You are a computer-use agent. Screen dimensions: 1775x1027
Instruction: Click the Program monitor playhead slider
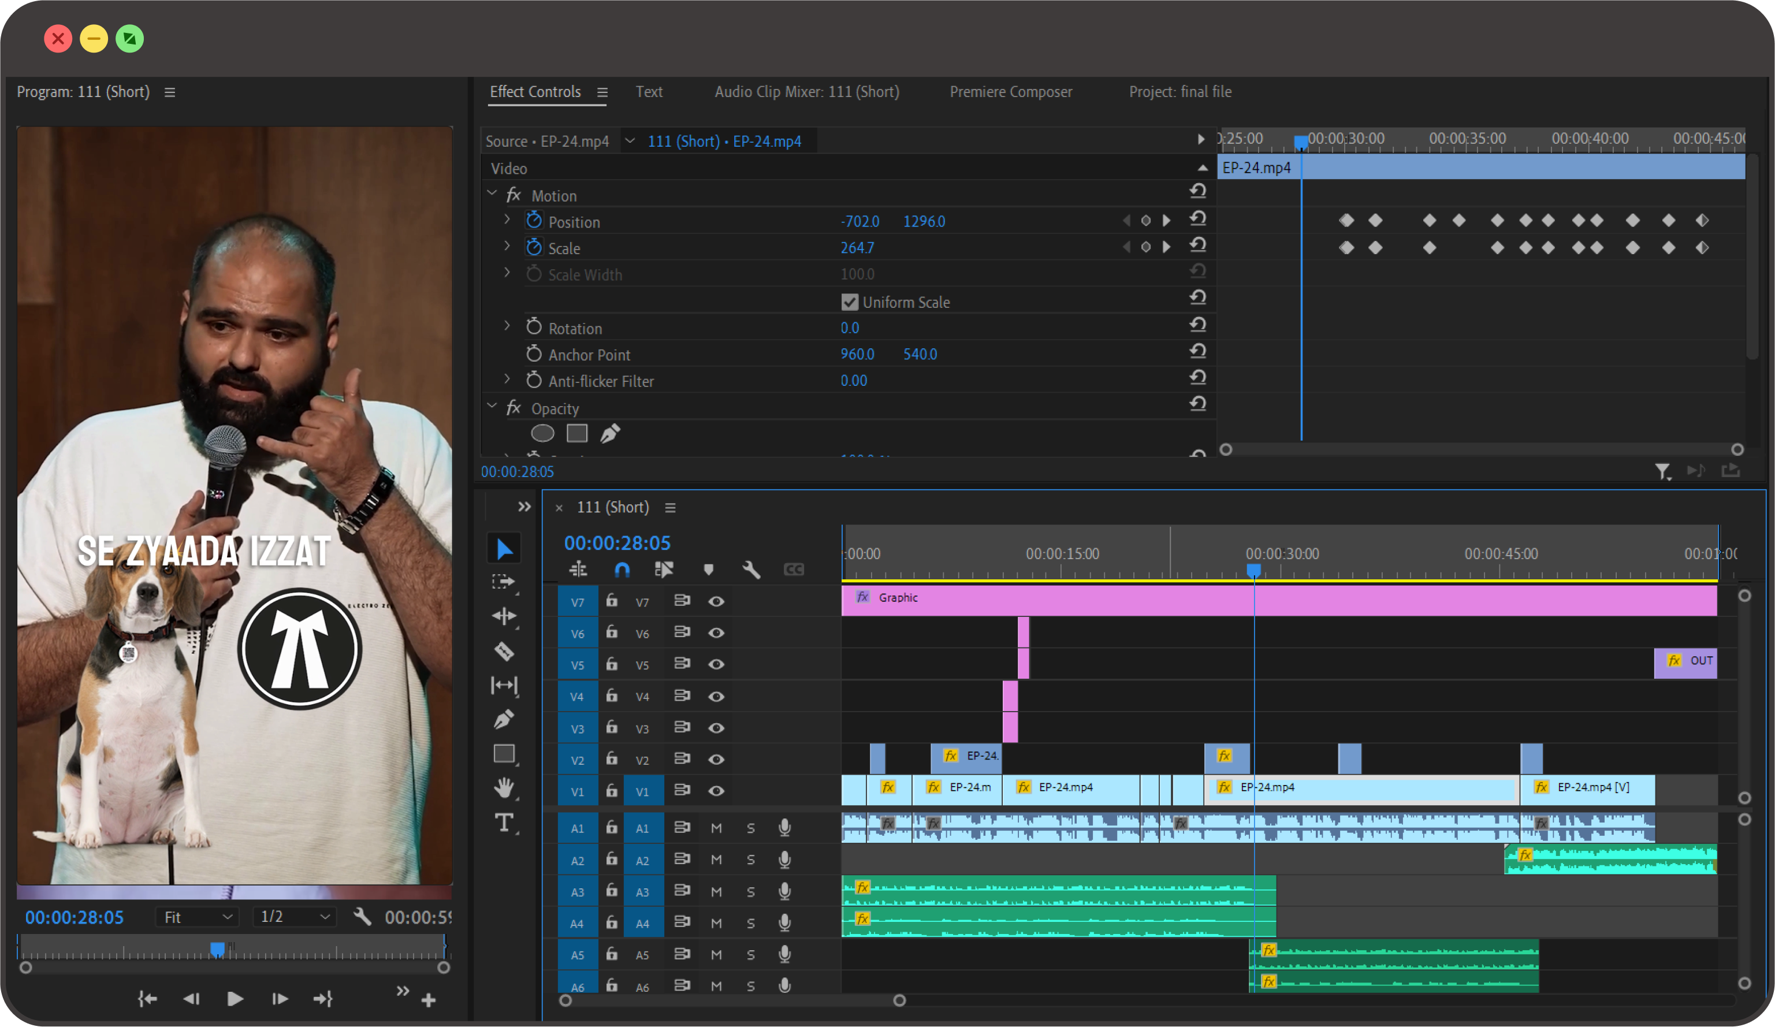(217, 949)
